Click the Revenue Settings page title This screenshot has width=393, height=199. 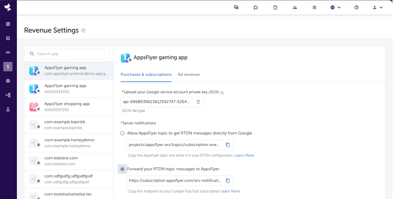pyautogui.click(x=51, y=31)
